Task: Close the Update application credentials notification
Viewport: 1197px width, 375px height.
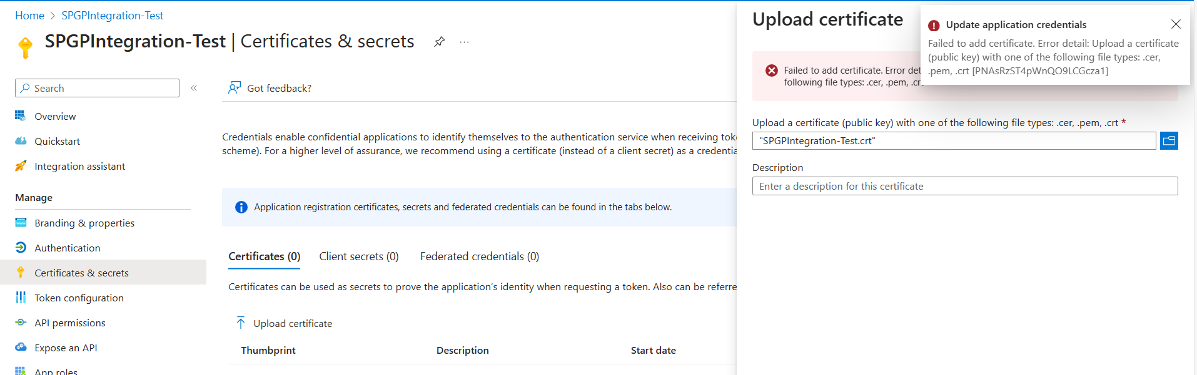Action: click(1176, 24)
